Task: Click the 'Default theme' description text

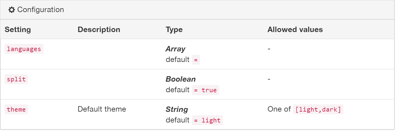Action: point(102,109)
